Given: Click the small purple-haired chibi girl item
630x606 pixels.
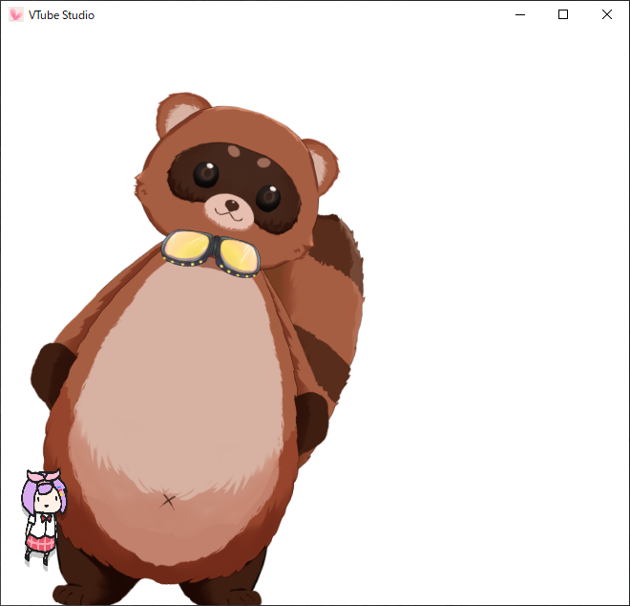Looking at the screenshot, I should pos(44,518).
